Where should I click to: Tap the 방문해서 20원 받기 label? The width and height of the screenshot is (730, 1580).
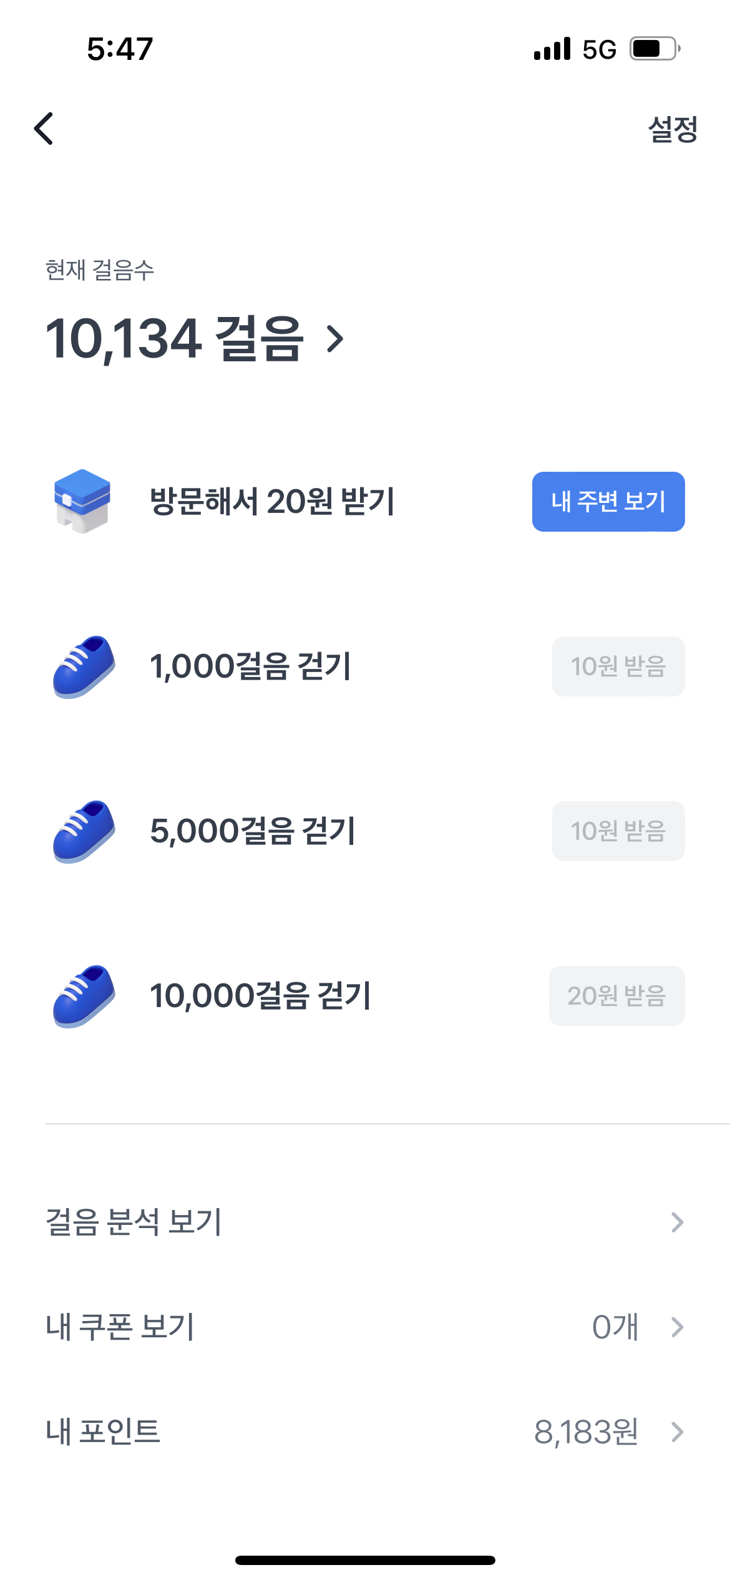tap(272, 501)
